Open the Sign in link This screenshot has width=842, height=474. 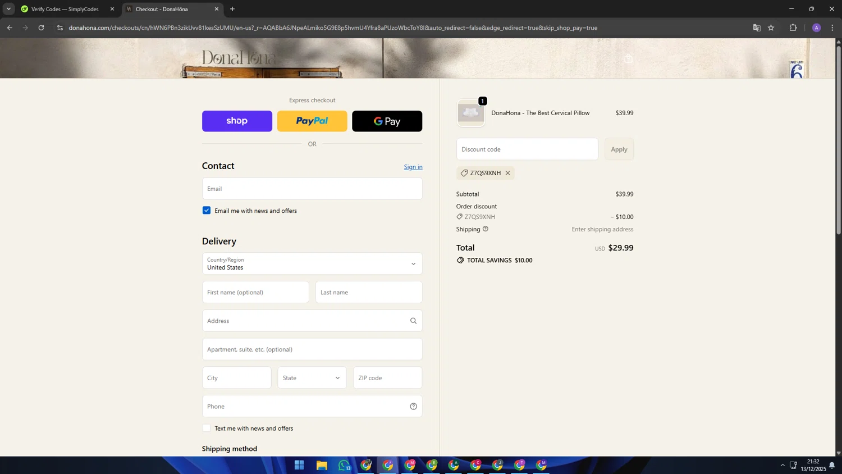click(x=413, y=167)
